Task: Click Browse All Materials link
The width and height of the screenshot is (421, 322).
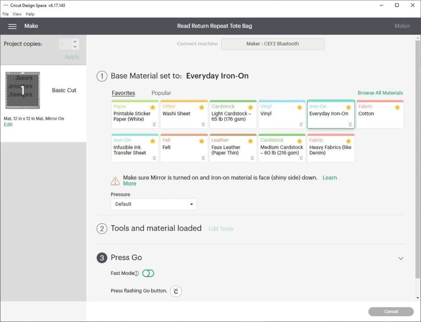Action: coord(380,93)
